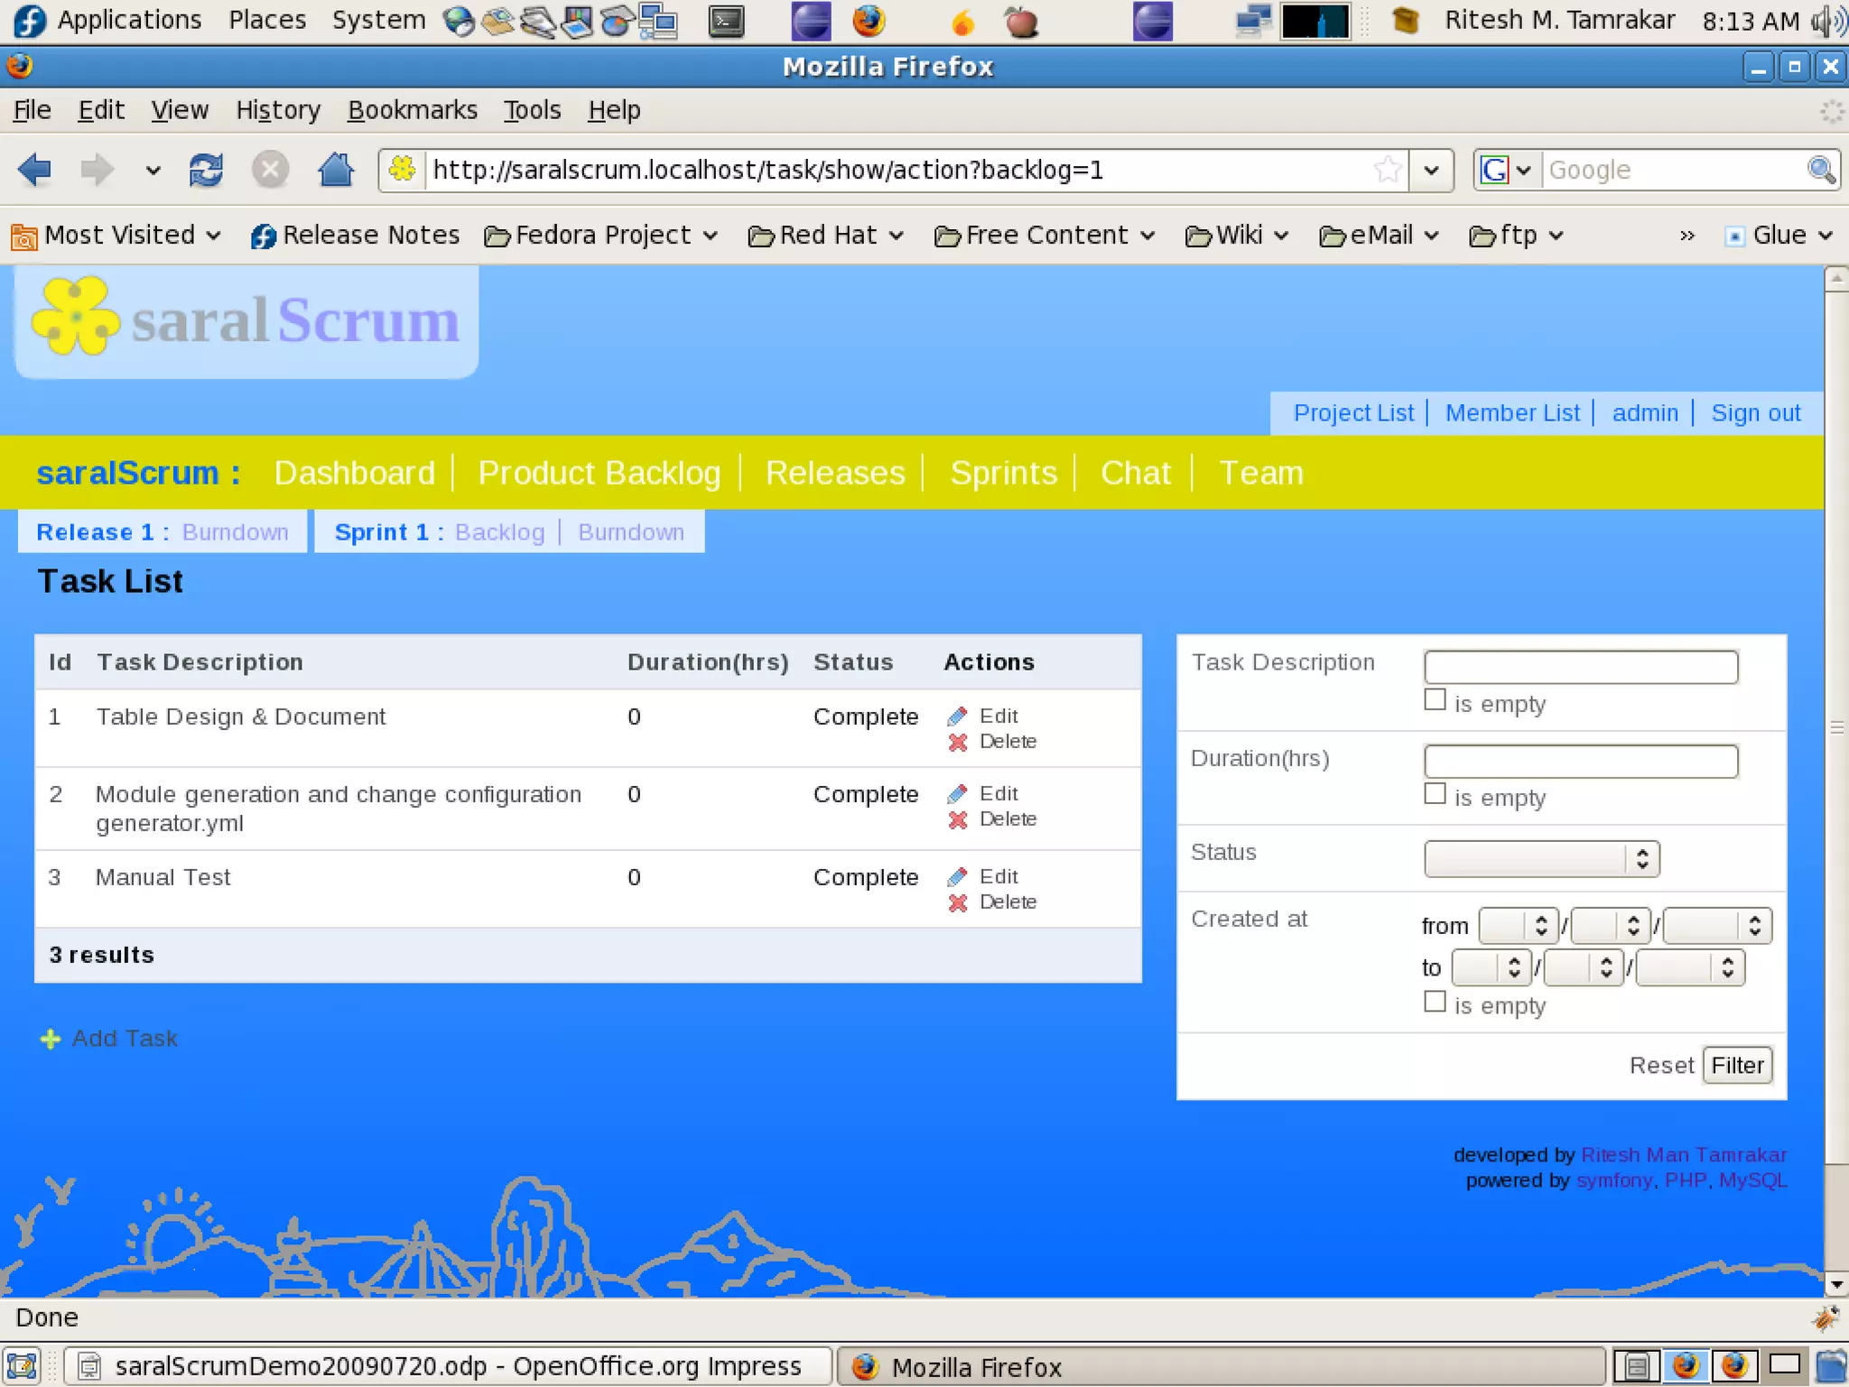Go to the browser Home icon
The height and width of the screenshot is (1387, 1849).
(336, 170)
